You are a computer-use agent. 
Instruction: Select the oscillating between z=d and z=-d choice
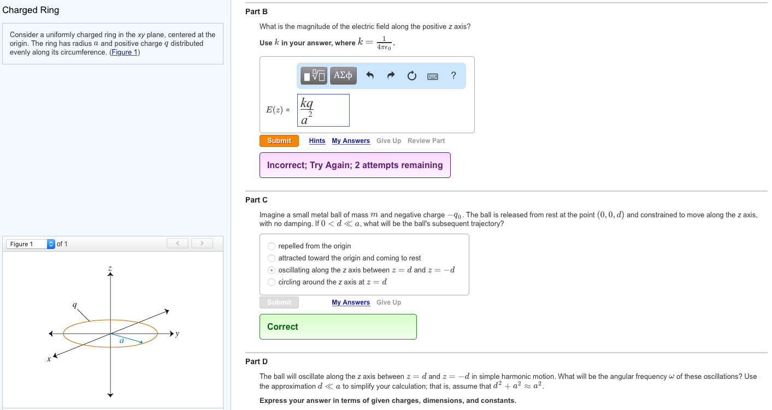(x=271, y=270)
